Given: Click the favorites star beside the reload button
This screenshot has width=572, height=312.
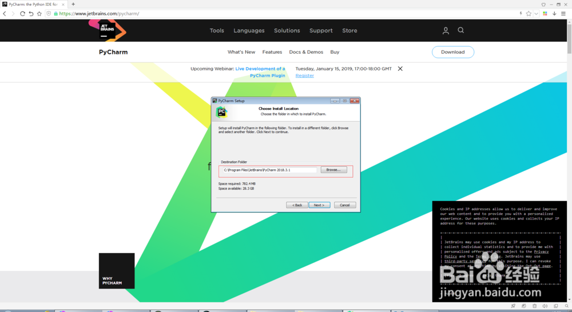Looking at the screenshot, I should [39, 14].
